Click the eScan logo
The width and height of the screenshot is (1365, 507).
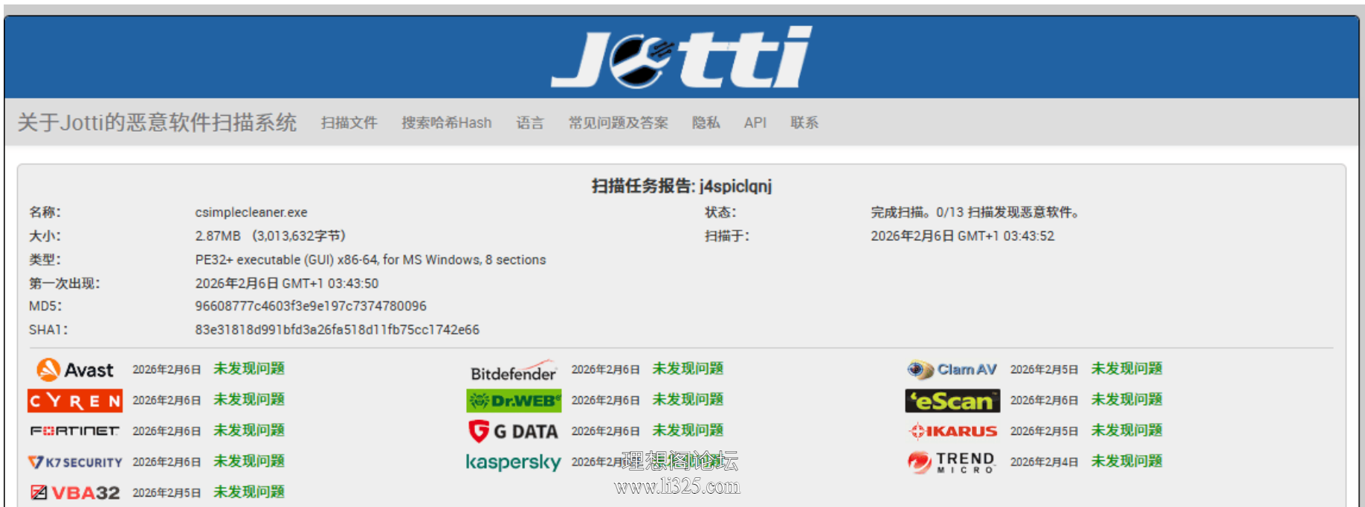click(x=952, y=401)
